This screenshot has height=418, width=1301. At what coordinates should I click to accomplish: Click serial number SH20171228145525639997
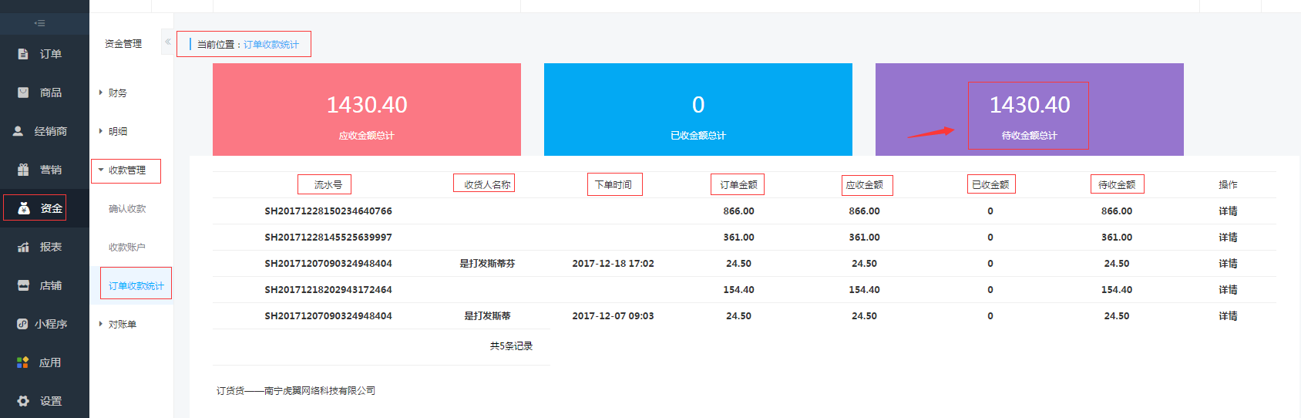(x=328, y=238)
